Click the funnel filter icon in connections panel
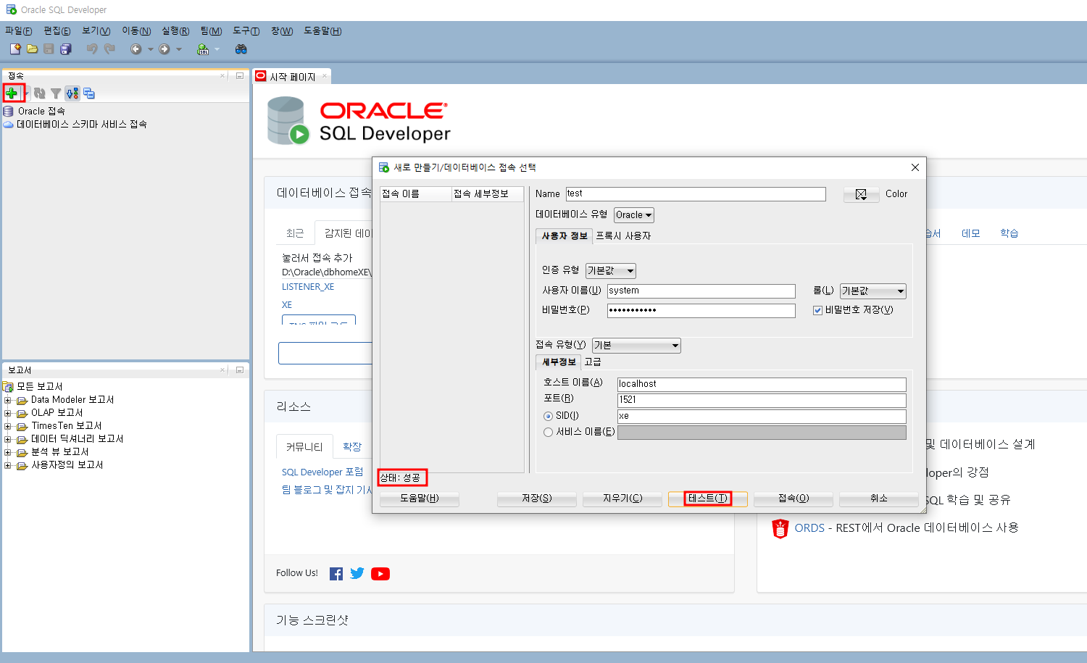1087x663 pixels. click(56, 93)
